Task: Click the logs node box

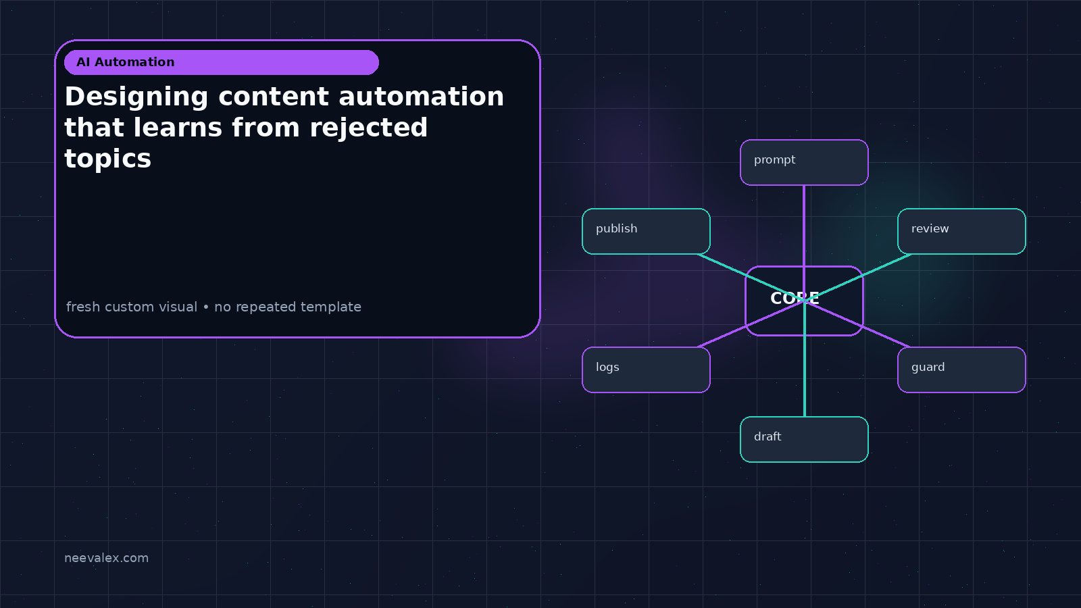Action: (x=646, y=370)
